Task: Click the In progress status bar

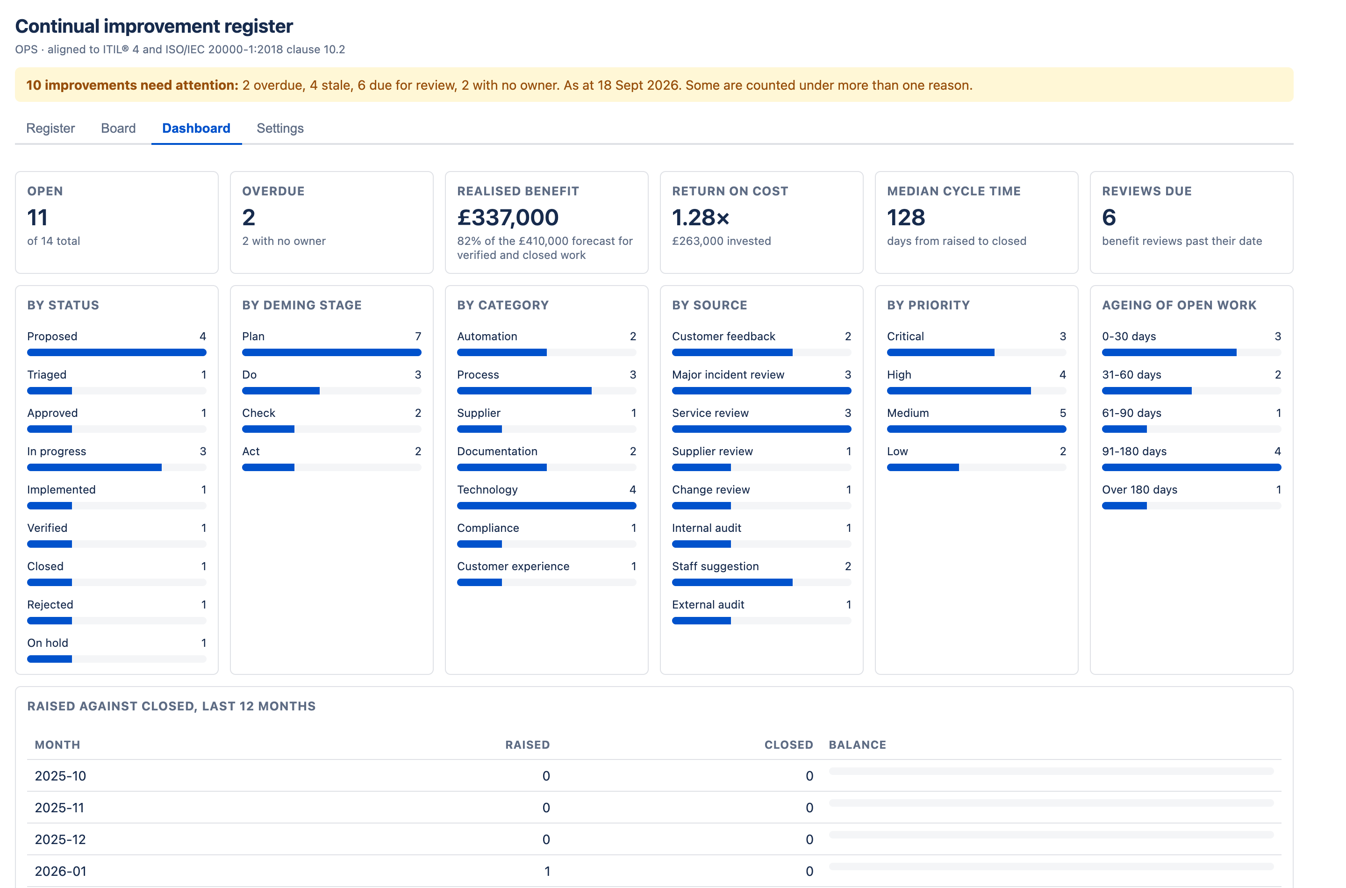Action: (117, 467)
